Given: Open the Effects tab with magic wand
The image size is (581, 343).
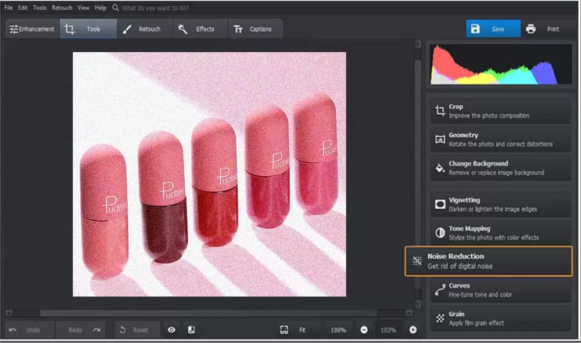Looking at the screenshot, I should 200,29.
